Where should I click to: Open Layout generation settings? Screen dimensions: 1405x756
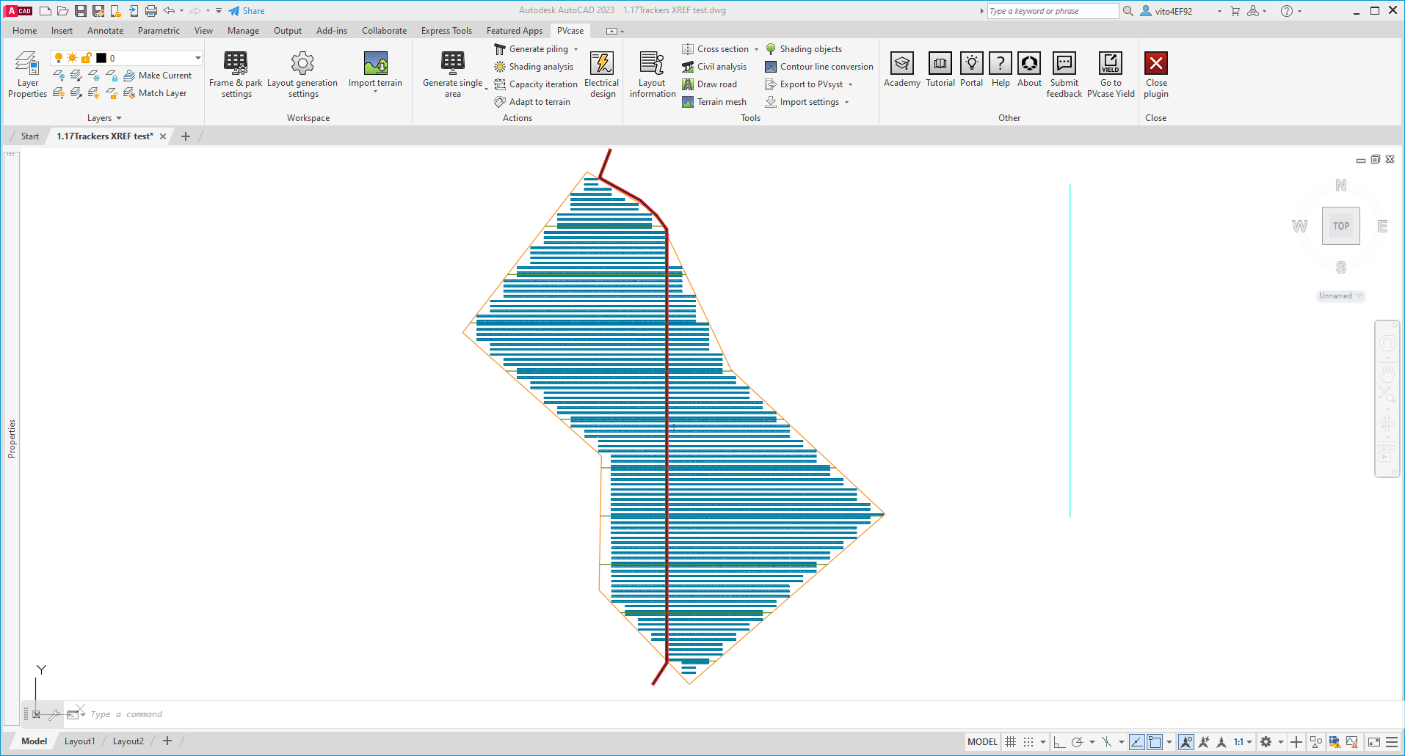pyautogui.click(x=302, y=73)
